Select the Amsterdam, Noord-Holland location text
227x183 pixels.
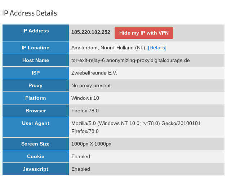(x=108, y=48)
